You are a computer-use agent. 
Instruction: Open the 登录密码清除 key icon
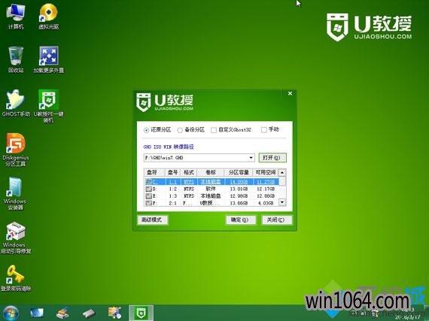[16, 278]
